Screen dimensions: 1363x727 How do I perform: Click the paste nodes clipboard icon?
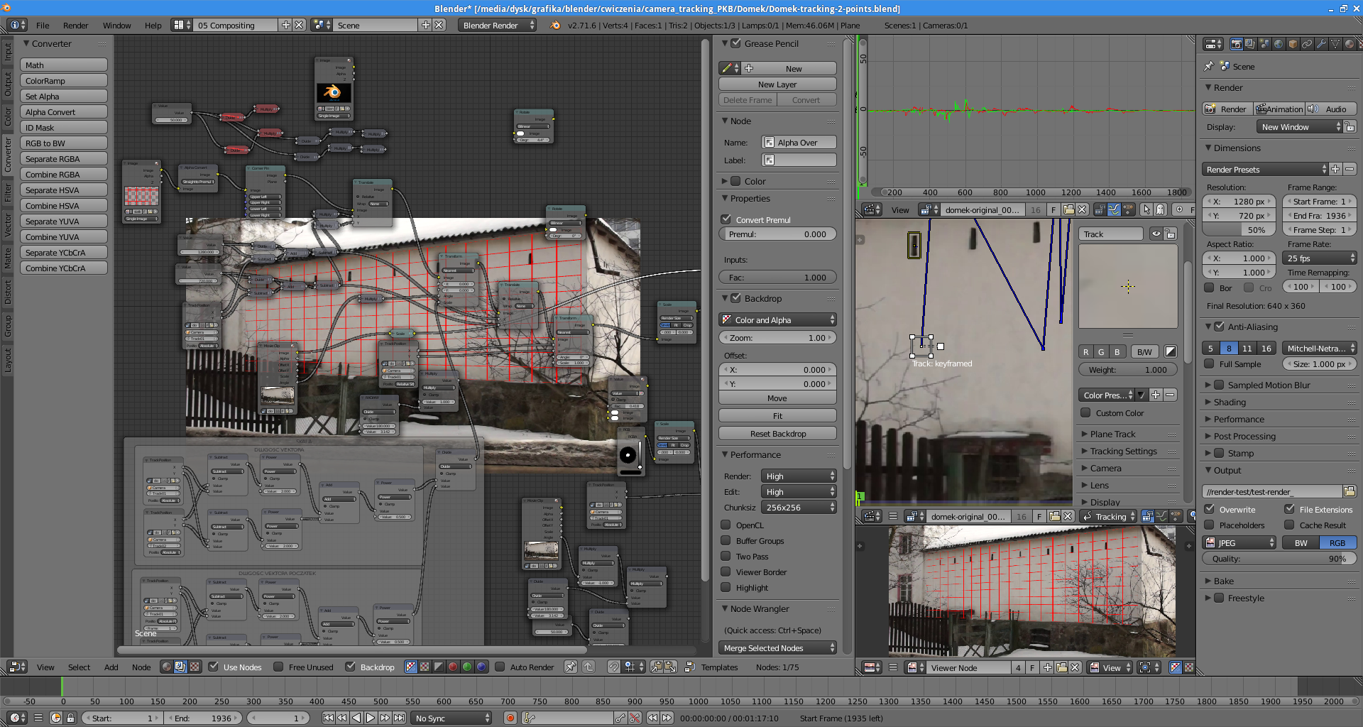coord(671,667)
